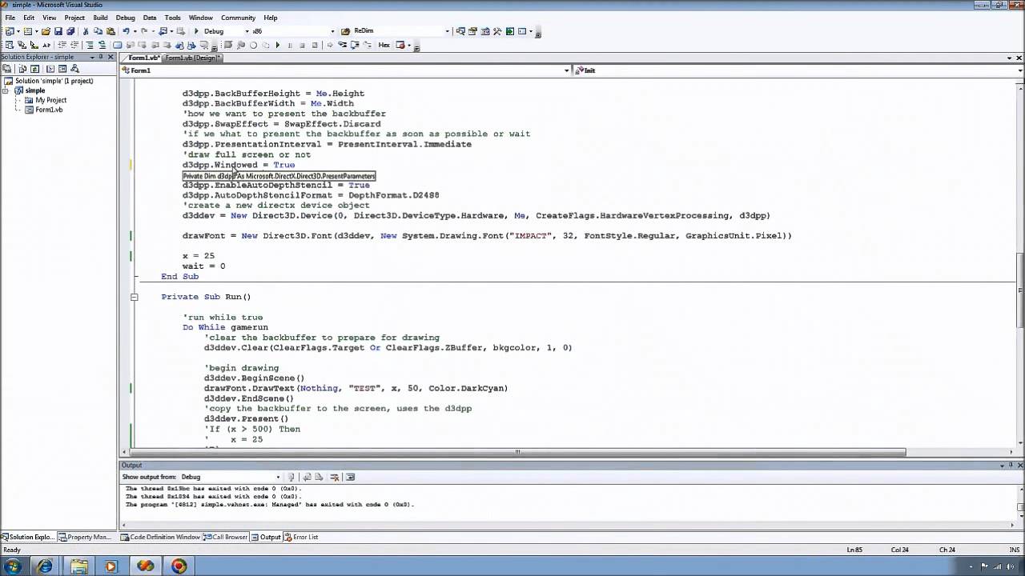Open Internet Explorer from the taskbar
Image resolution: width=1025 pixels, height=576 pixels.
[x=45, y=566]
